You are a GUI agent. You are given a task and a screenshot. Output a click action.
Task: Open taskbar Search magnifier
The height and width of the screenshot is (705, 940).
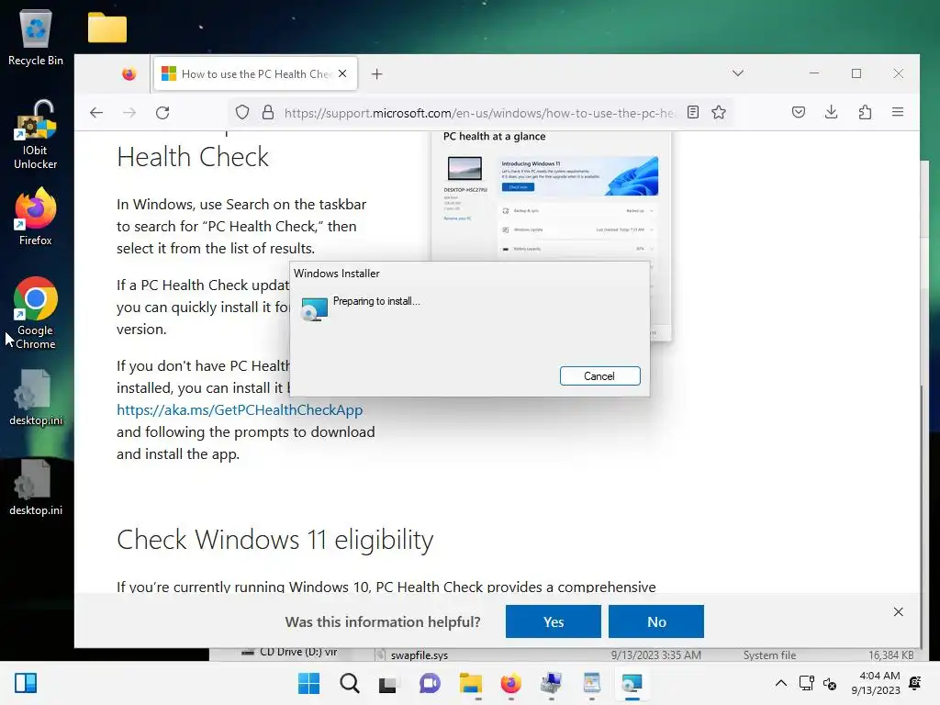tap(349, 683)
